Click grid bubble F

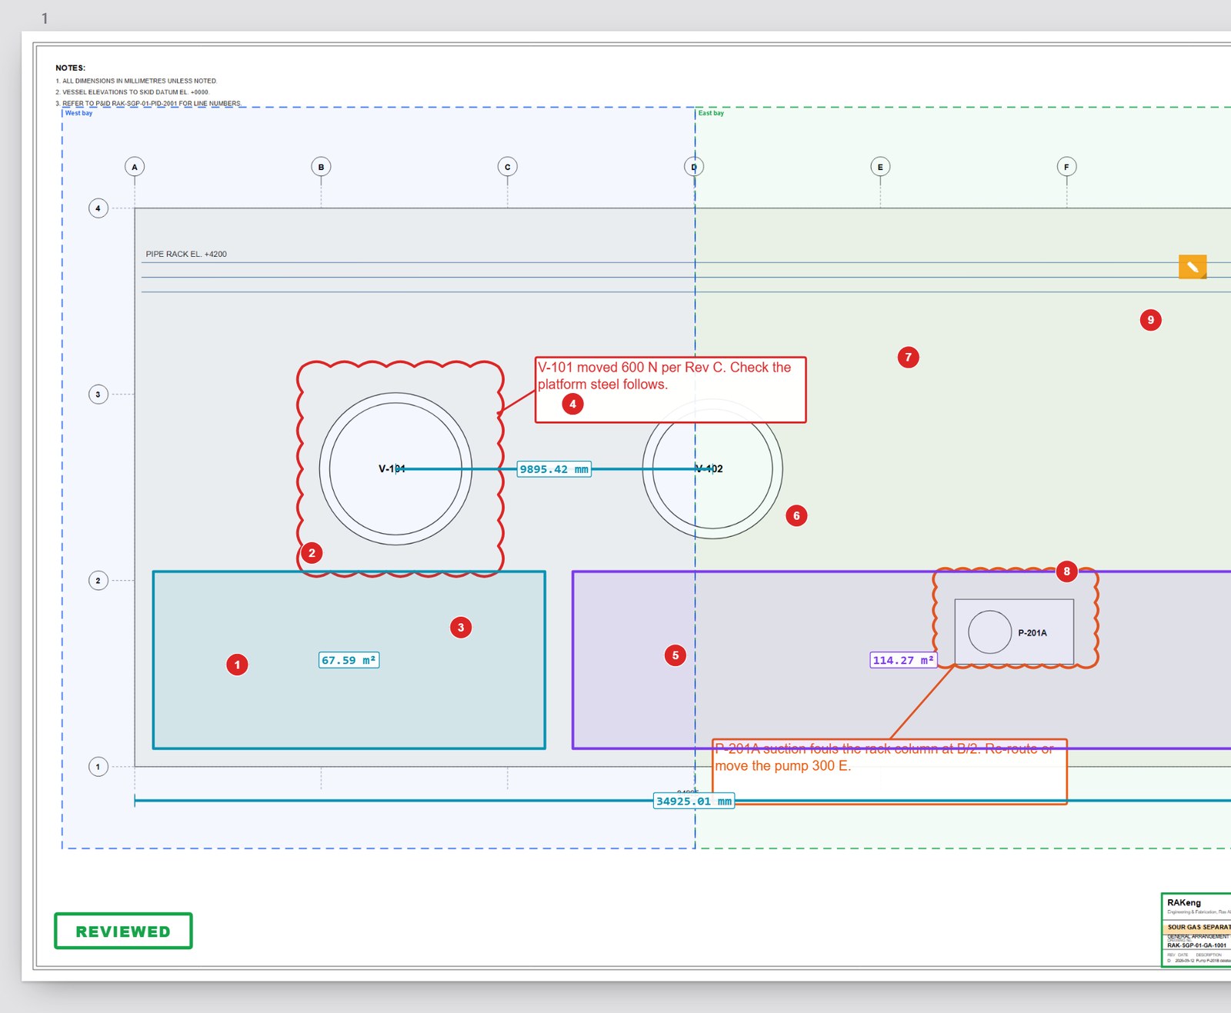click(1066, 167)
